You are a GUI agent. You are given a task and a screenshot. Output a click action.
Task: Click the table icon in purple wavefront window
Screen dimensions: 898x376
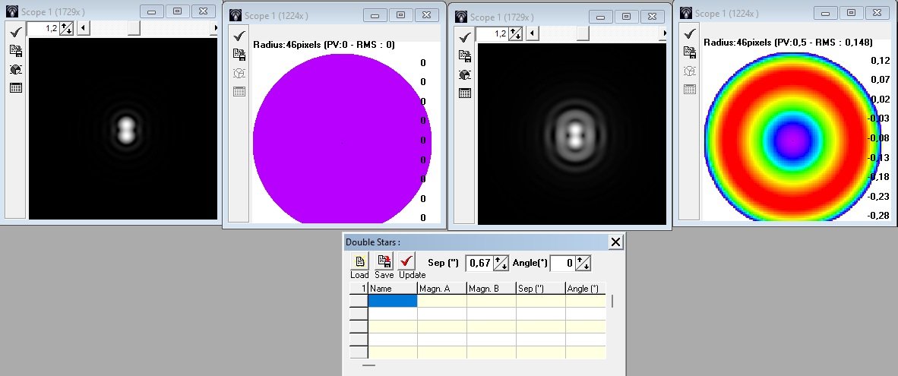pos(239,91)
